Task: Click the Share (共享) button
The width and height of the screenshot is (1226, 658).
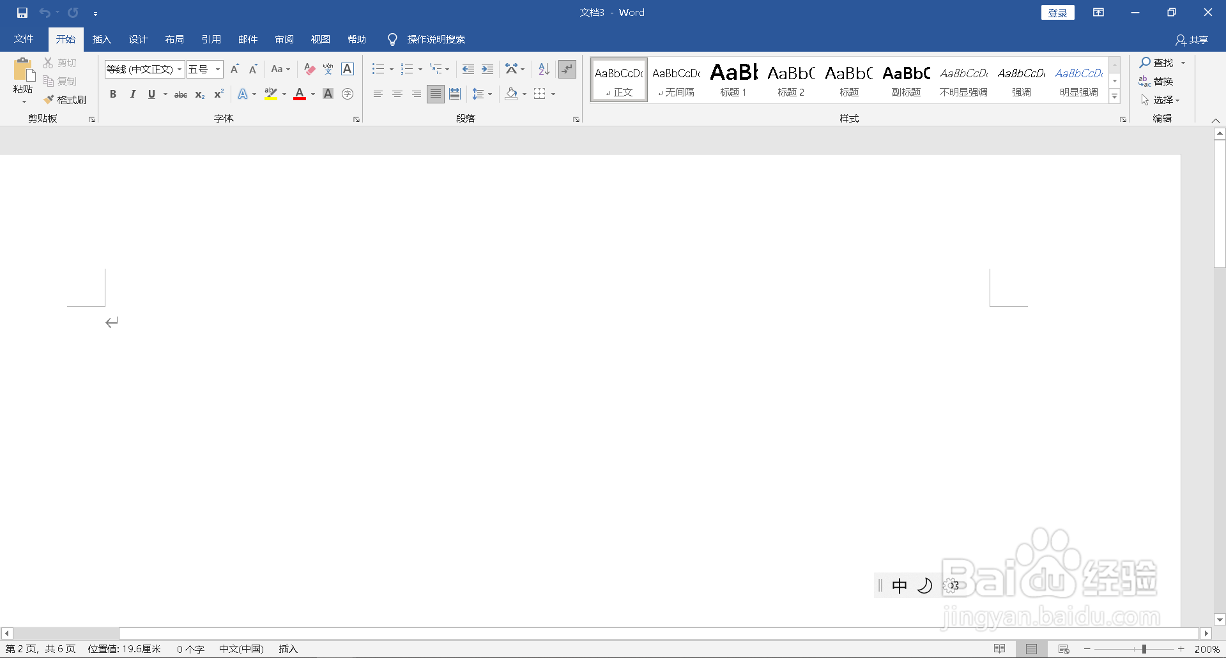Action: (x=1192, y=40)
